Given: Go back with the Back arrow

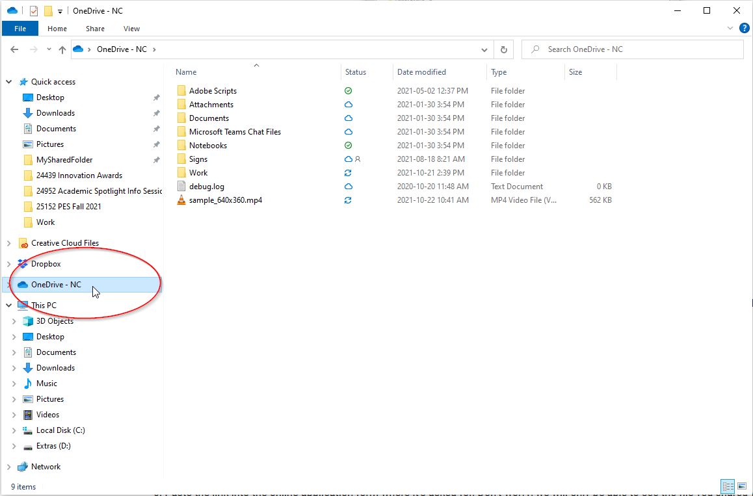Looking at the screenshot, I should click(x=14, y=49).
